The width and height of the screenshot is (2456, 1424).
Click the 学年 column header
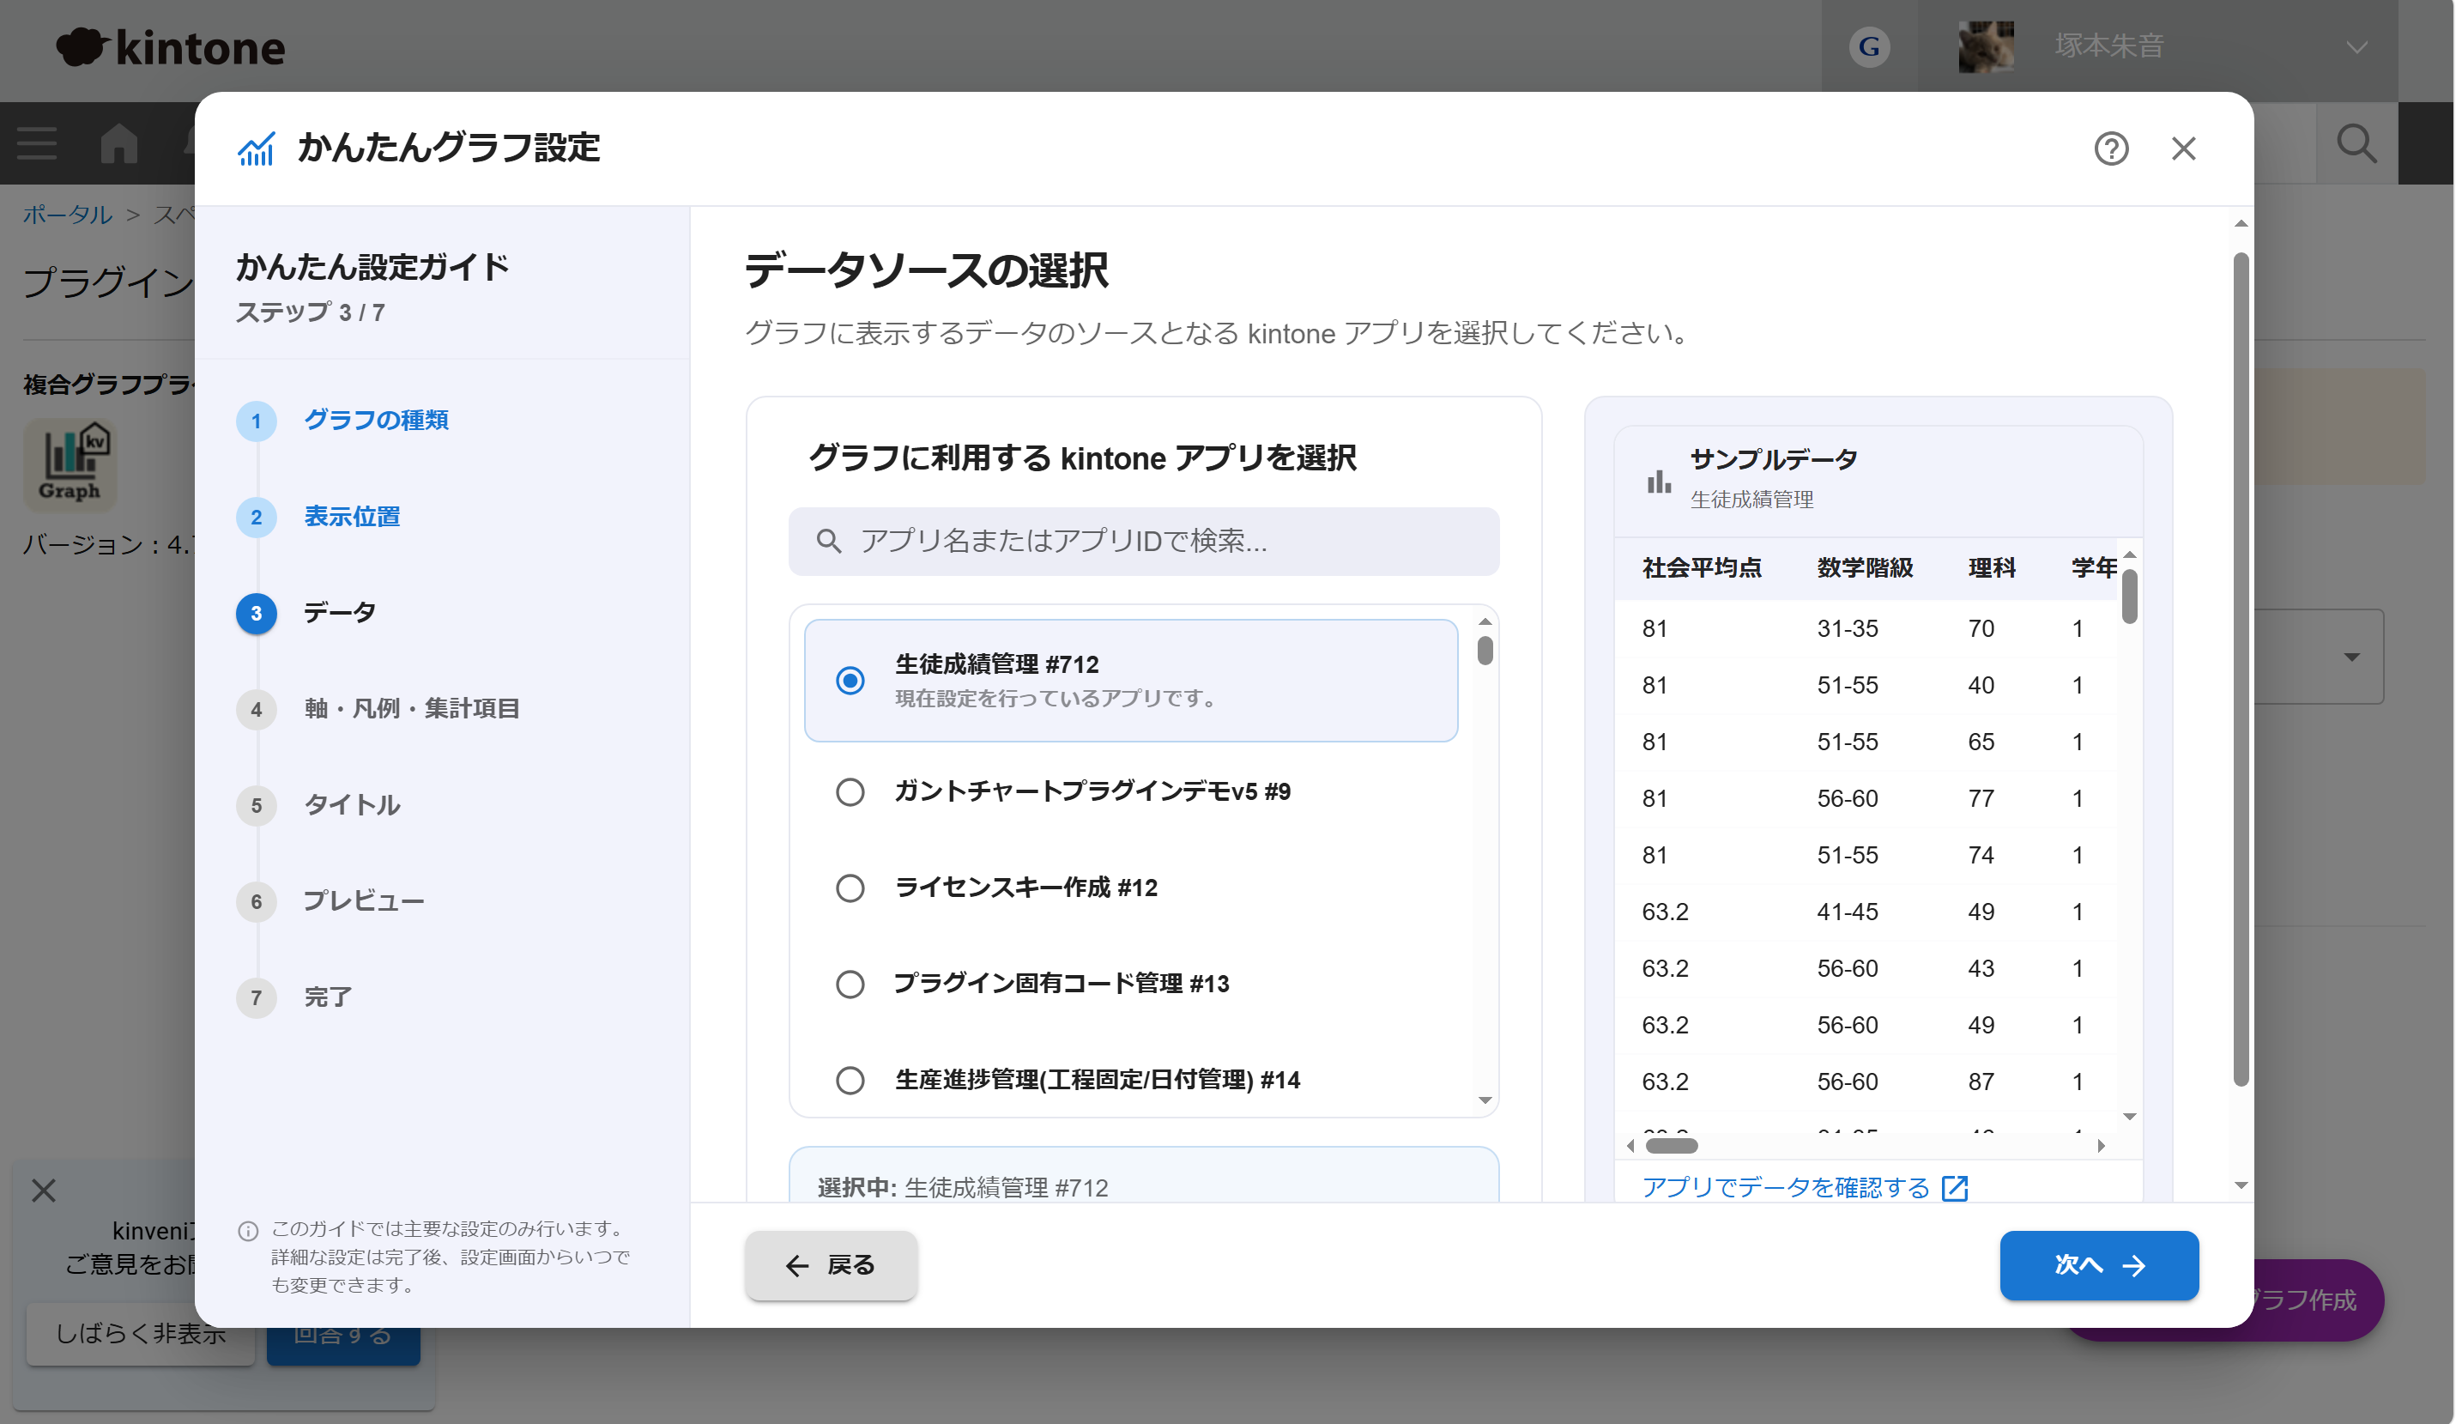pyautogui.click(x=2094, y=568)
